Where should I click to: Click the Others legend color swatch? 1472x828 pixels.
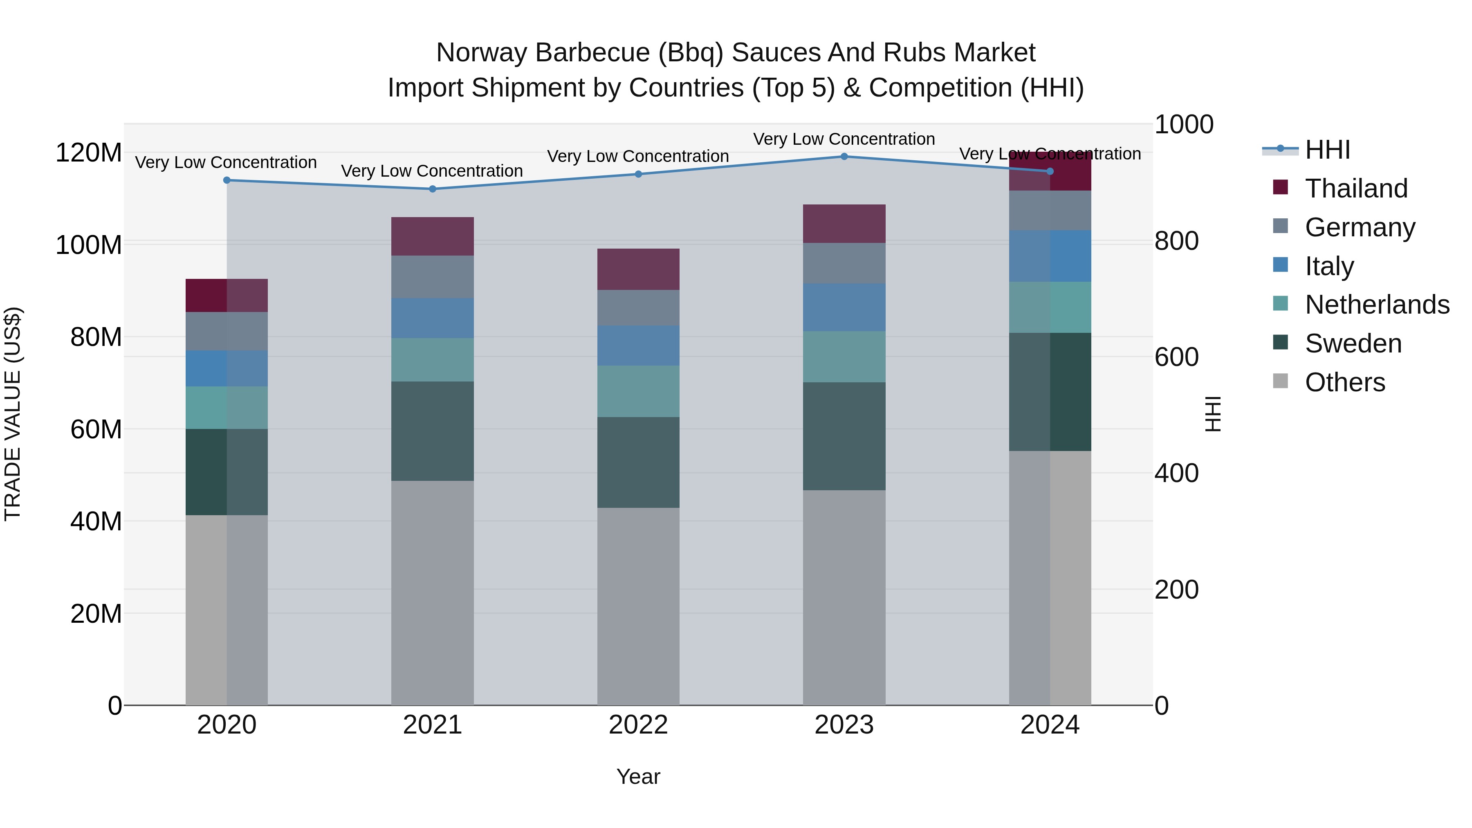(x=1281, y=381)
